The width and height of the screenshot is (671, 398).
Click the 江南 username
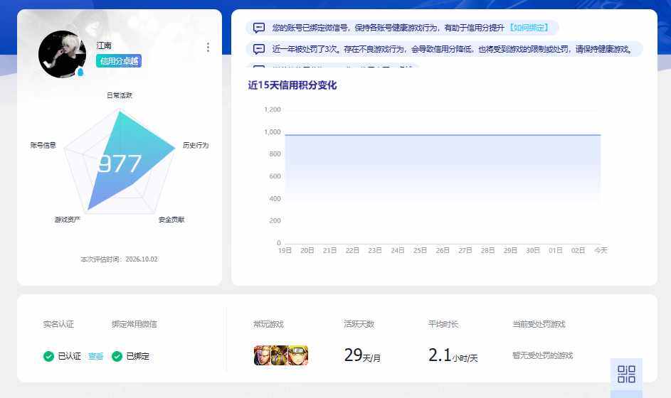point(104,45)
